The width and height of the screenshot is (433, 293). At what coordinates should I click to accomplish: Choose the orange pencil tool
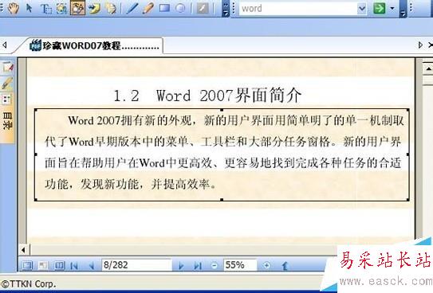[148, 8]
